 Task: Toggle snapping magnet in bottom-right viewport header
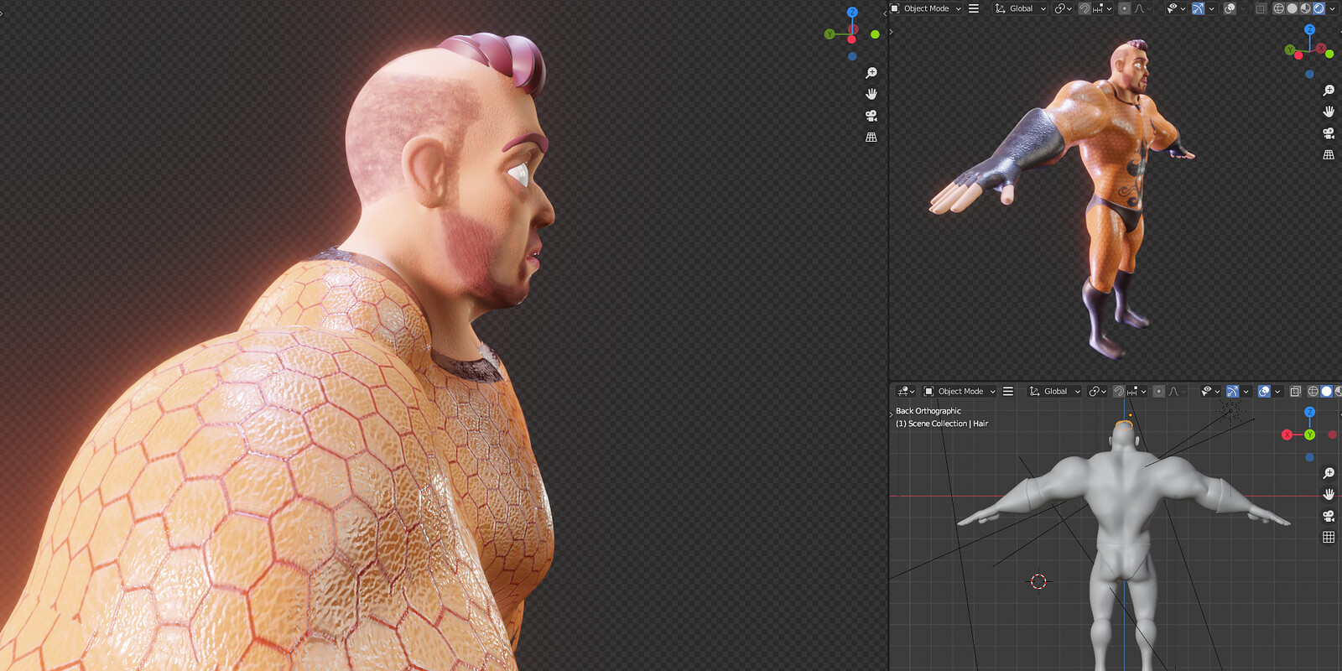pos(1118,392)
